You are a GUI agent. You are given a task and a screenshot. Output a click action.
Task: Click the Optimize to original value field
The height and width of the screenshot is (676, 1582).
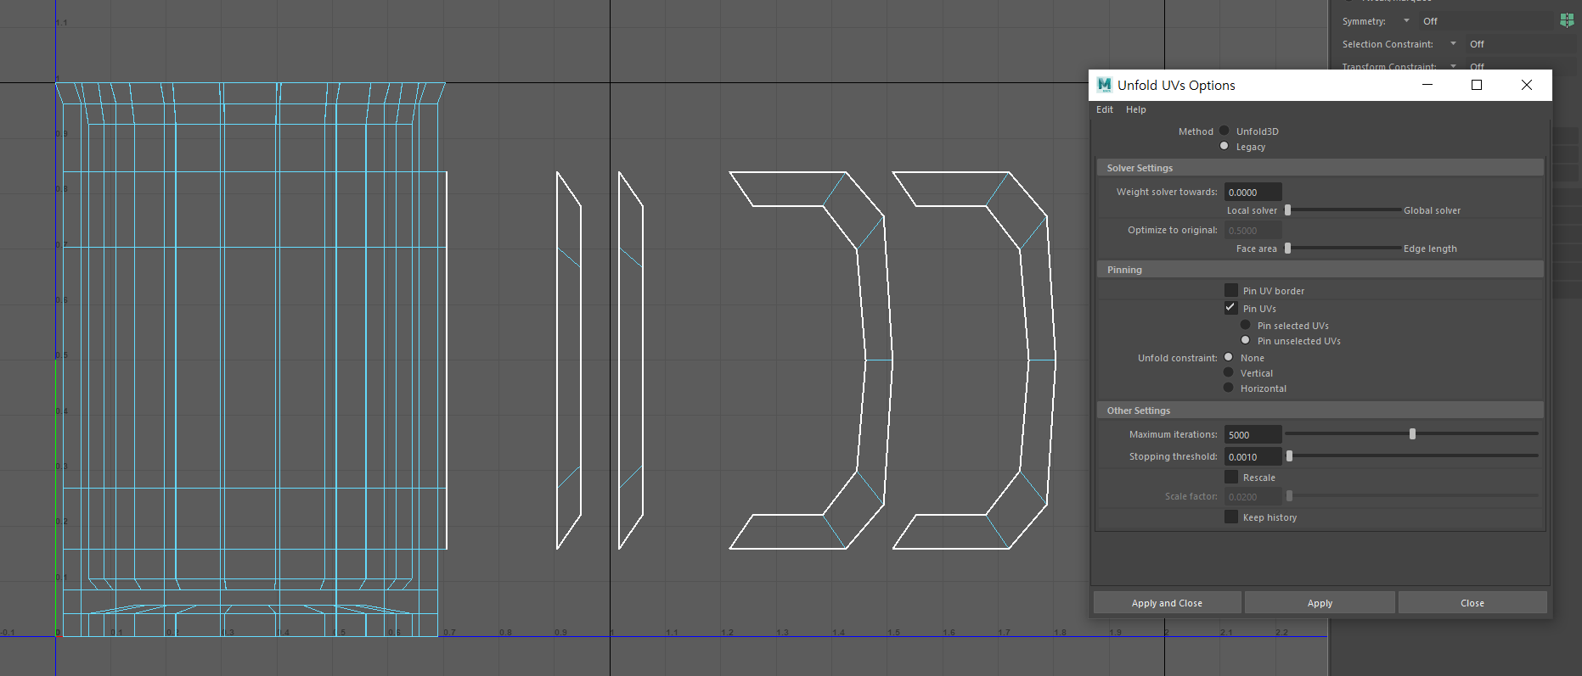tap(1253, 230)
